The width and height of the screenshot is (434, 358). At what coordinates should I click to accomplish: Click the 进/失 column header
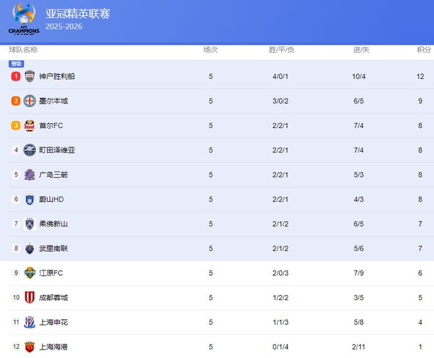click(x=361, y=50)
